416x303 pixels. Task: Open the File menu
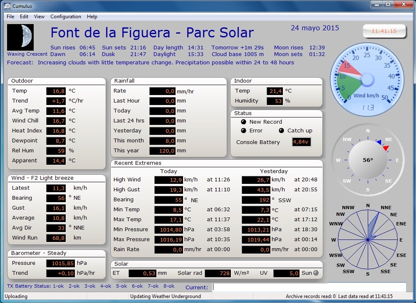pos(10,17)
